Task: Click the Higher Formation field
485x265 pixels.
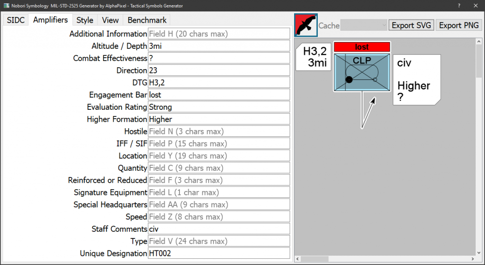Action: (x=219, y=119)
